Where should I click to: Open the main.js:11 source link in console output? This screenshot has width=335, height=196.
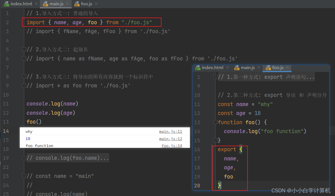click(x=171, y=132)
